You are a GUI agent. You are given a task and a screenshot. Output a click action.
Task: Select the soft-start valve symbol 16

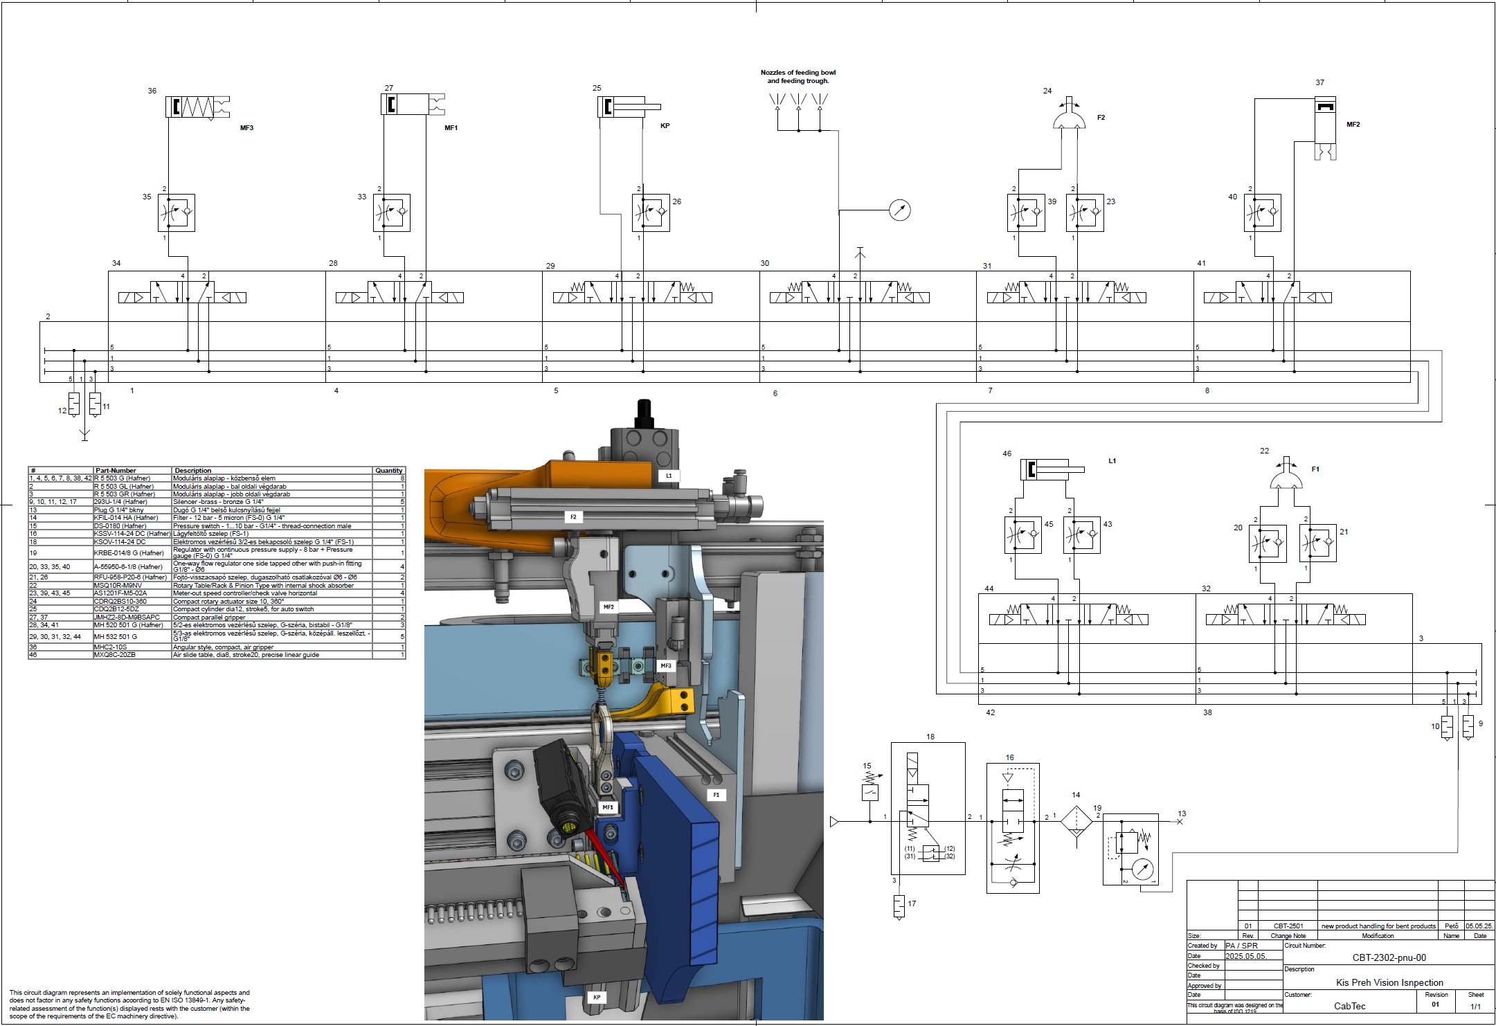[x=1012, y=828]
